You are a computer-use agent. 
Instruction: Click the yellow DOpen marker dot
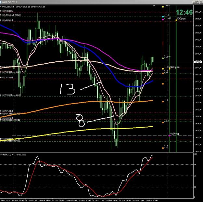pyautogui.click(x=163, y=69)
